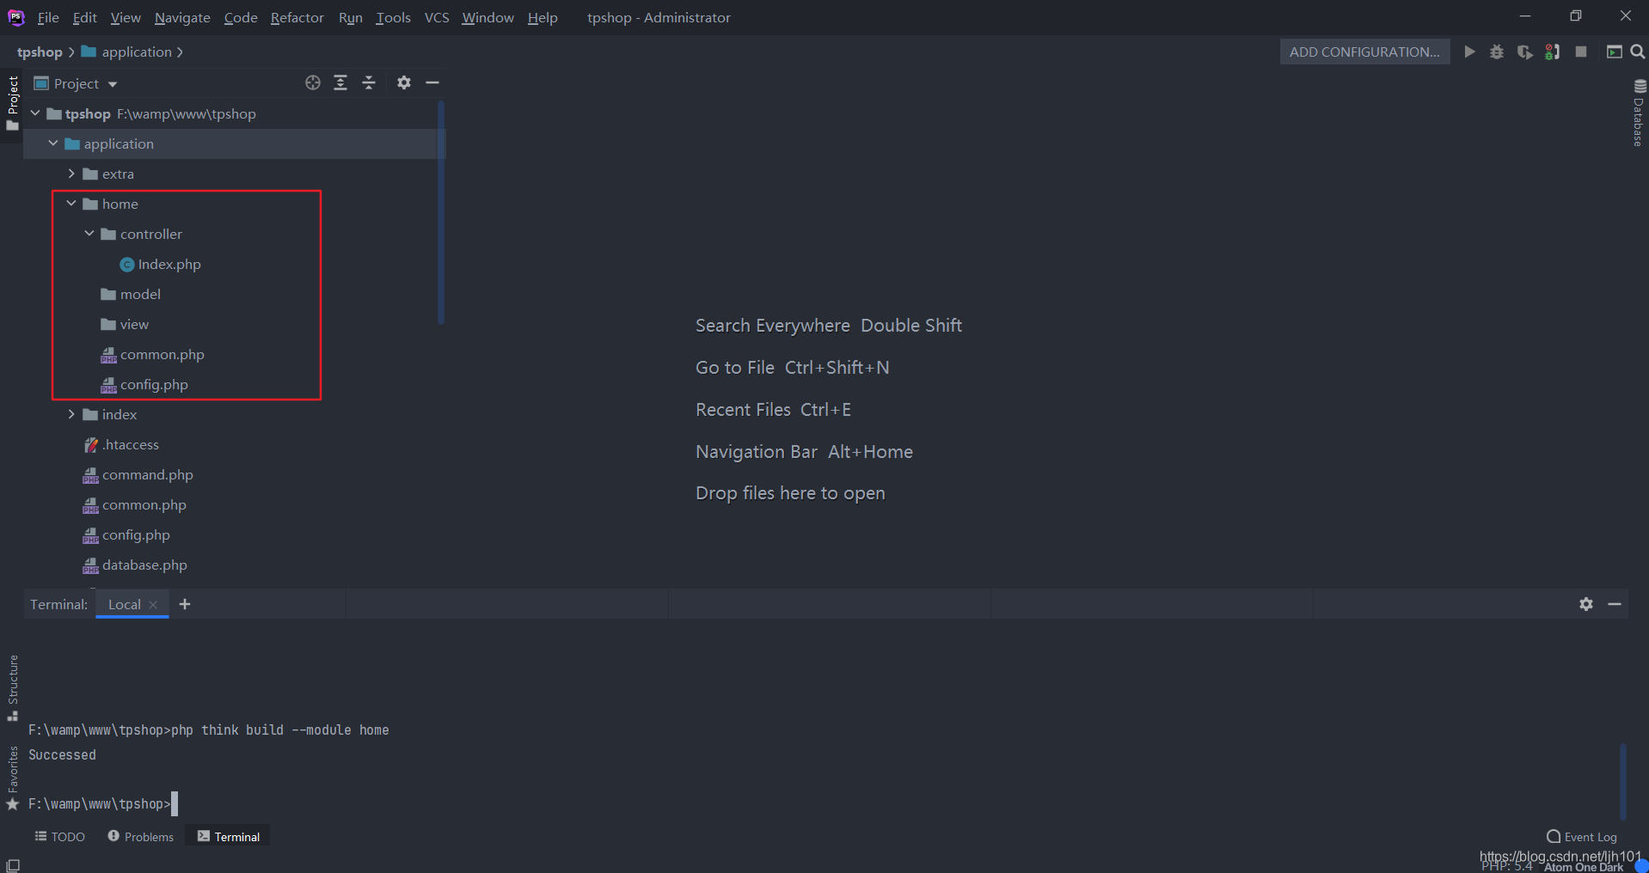Image resolution: width=1649 pixels, height=873 pixels.
Task: Close the Local terminal tab
Action: 153,605
